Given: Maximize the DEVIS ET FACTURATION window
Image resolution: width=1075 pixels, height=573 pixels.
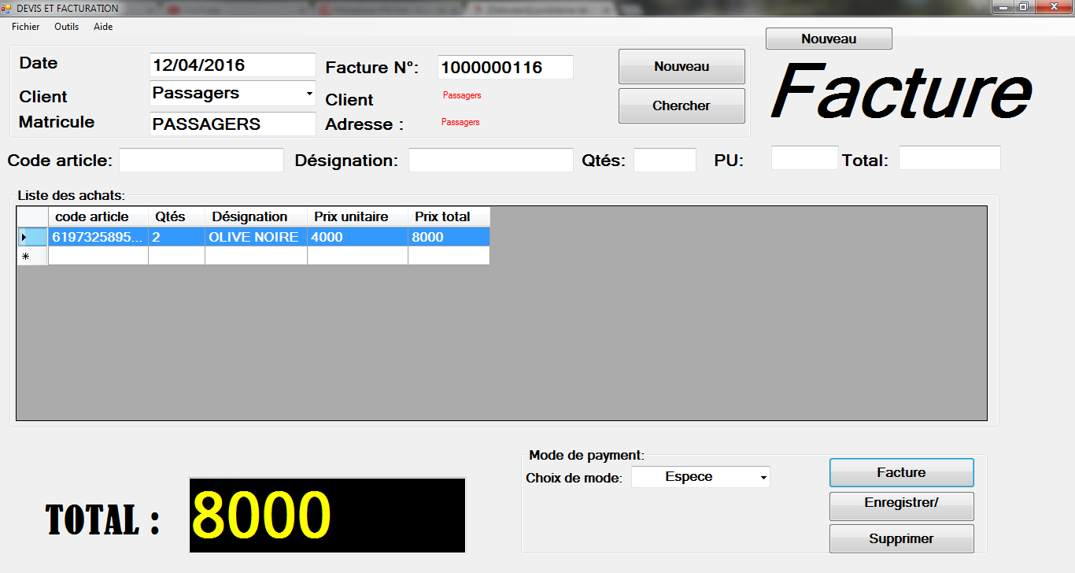Looking at the screenshot, I should pyautogui.click(x=1023, y=7).
